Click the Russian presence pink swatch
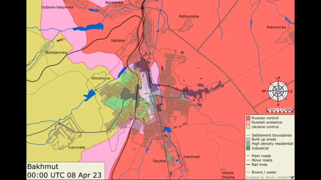This screenshot has width=321, height=180. click(248, 122)
